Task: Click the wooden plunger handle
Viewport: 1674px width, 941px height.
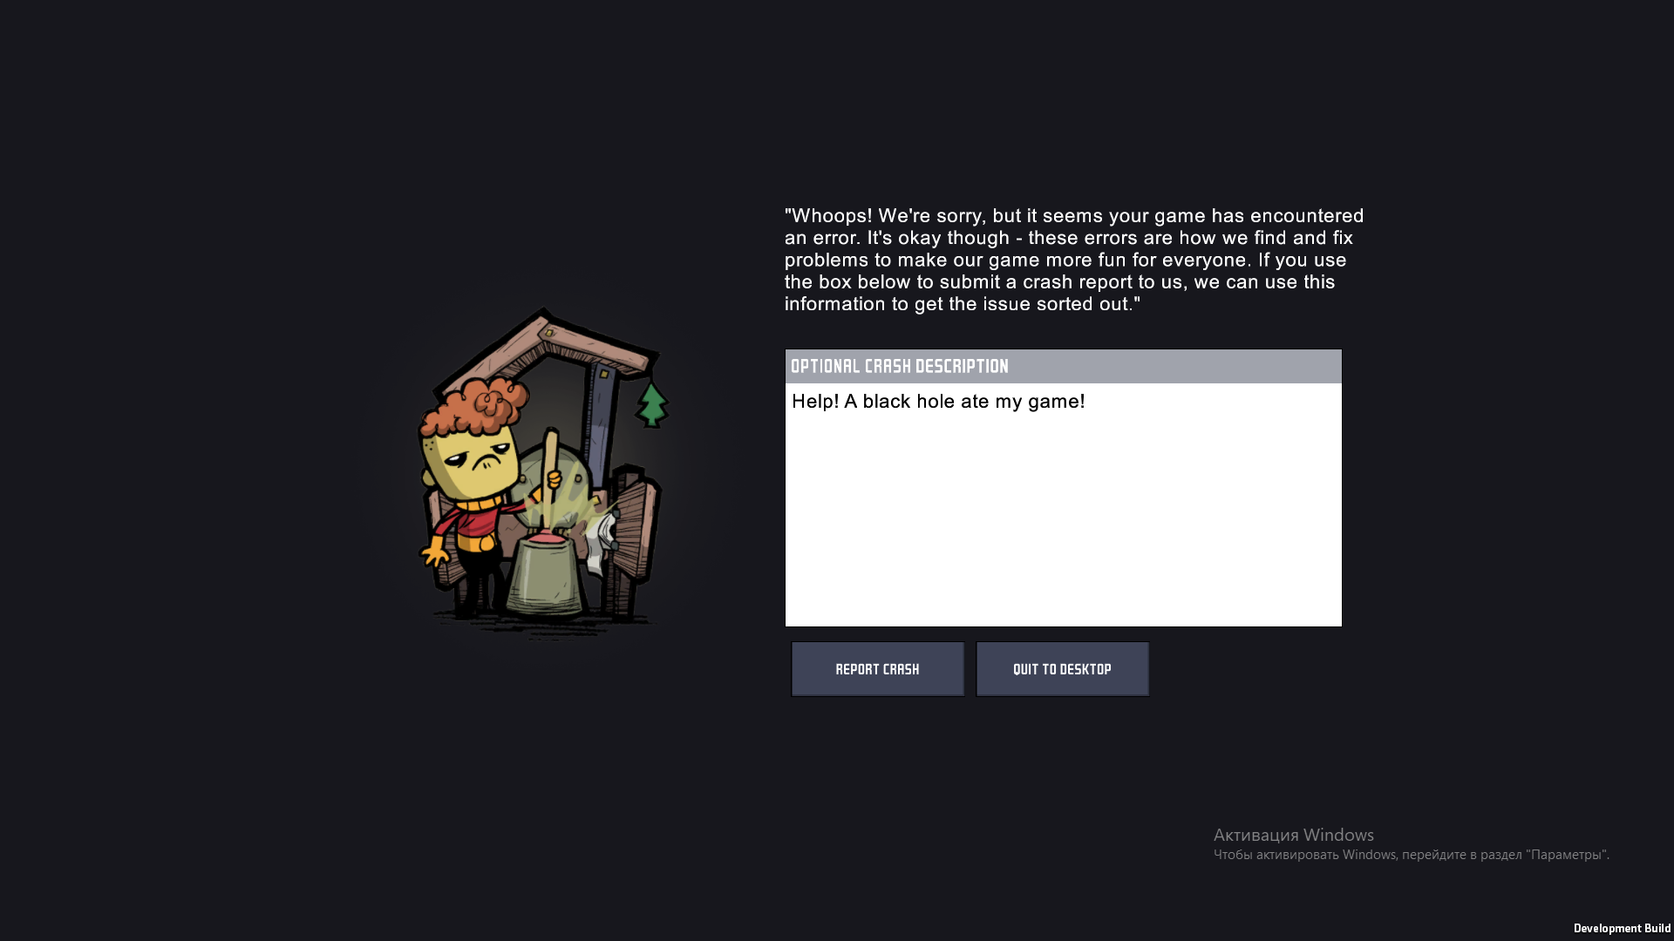Action: point(550,479)
